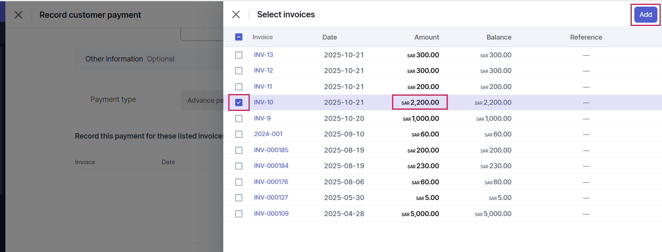Uncheck the selected INV-10 checkbox

click(239, 102)
